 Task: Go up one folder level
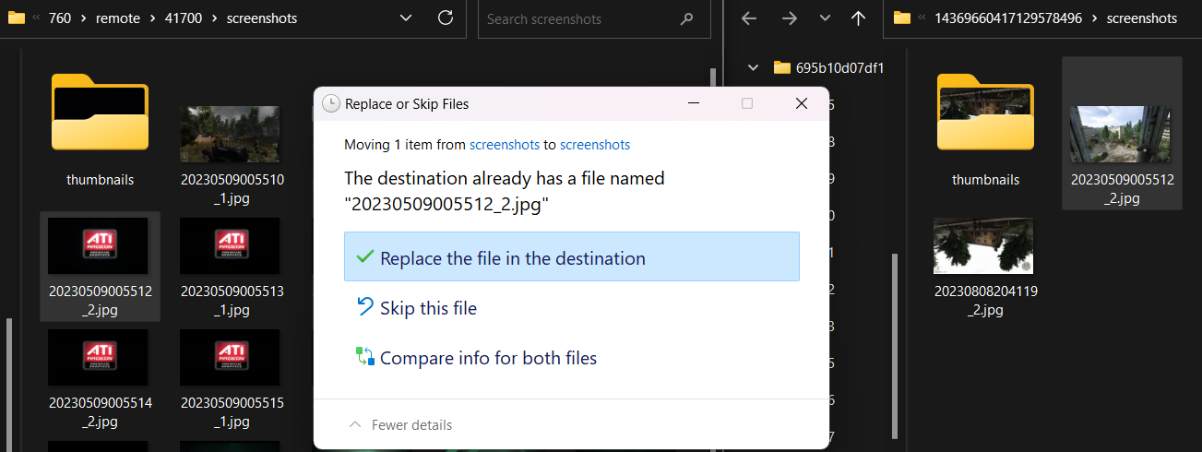(858, 18)
